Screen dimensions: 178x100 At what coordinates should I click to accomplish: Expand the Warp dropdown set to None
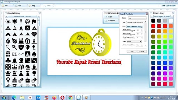click(x=134, y=42)
